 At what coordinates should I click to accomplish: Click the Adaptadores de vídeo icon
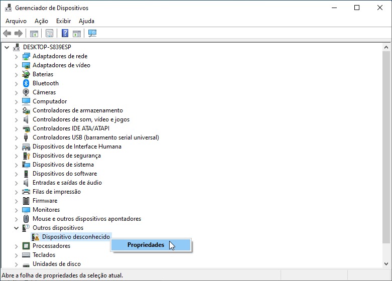tap(26, 65)
